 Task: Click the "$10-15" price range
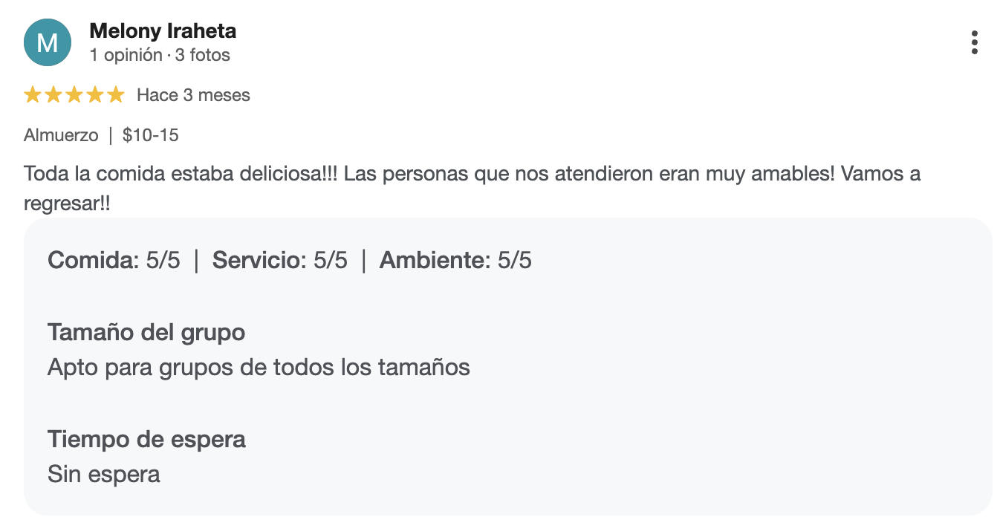pos(151,135)
